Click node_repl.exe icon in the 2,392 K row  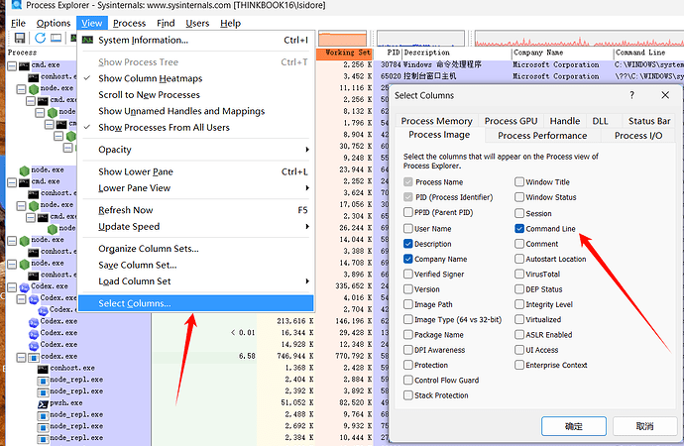click(x=43, y=391)
